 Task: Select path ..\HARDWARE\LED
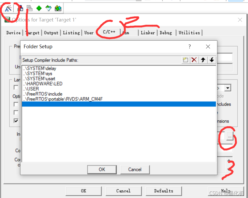(x=119, y=84)
